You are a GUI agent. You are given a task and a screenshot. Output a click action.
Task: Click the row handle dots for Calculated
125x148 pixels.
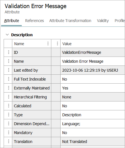tap(9, 106)
